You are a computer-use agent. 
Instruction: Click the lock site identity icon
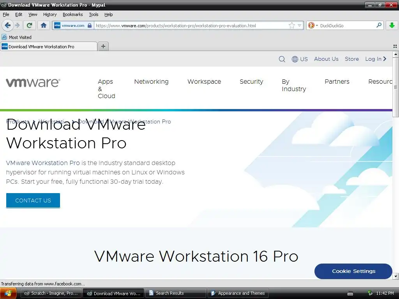[90, 25]
